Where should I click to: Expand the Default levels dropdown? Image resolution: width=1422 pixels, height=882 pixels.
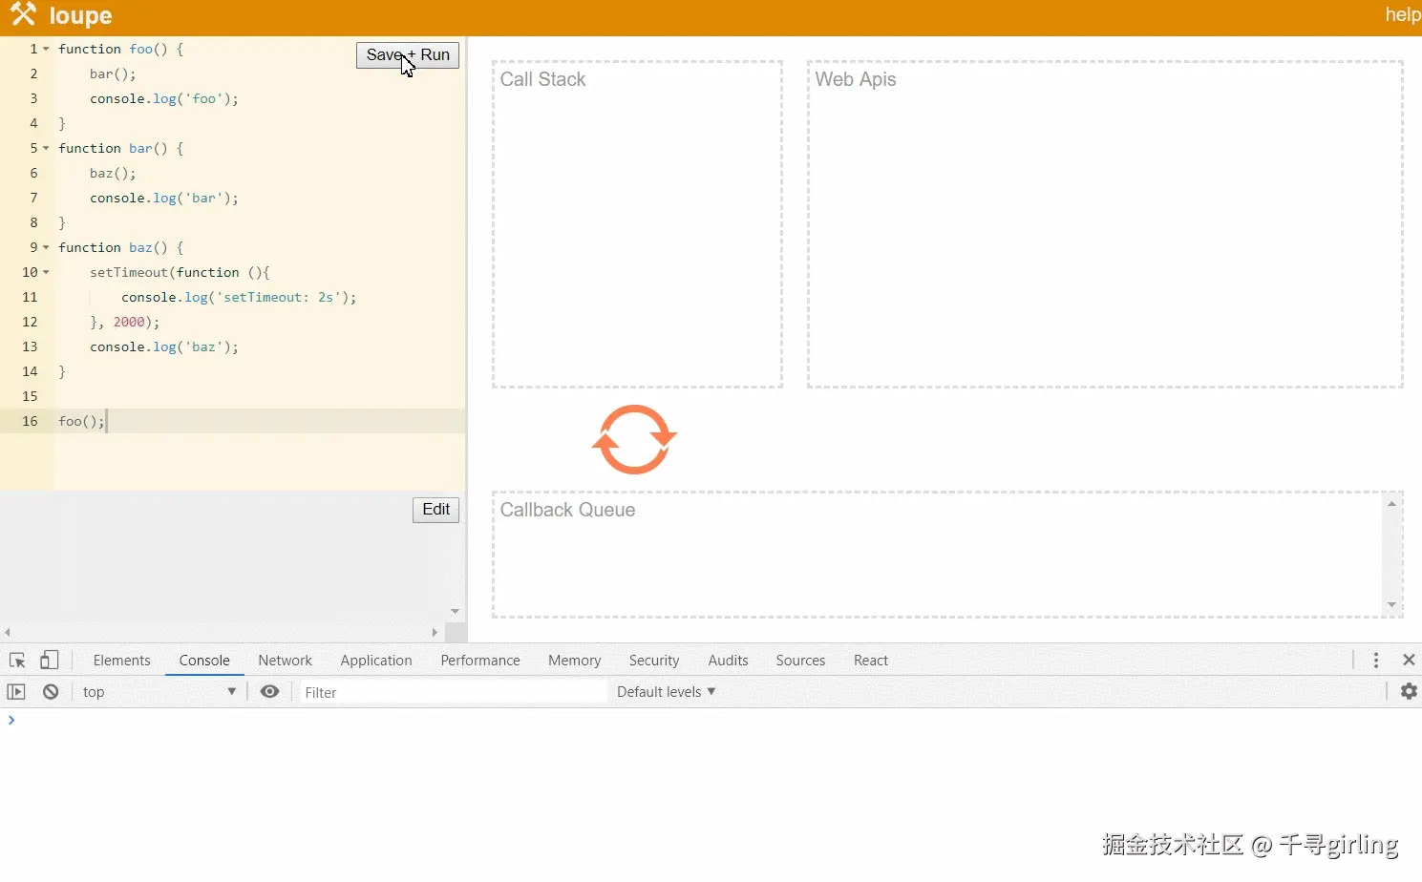pyautogui.click(x=666, y=692)
